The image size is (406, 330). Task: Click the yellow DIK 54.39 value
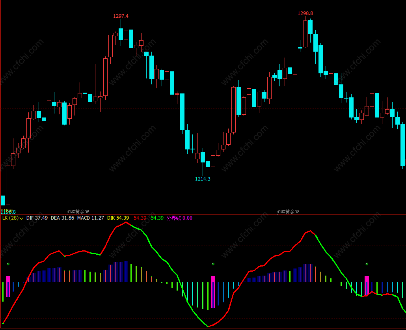tap(118, 218)
